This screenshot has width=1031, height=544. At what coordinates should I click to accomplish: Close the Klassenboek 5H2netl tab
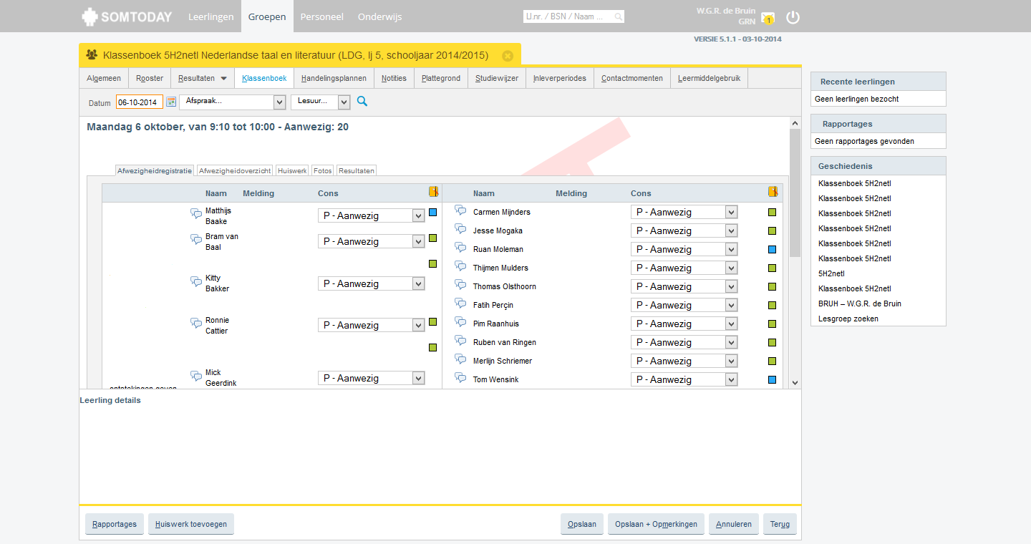point(508,56)
